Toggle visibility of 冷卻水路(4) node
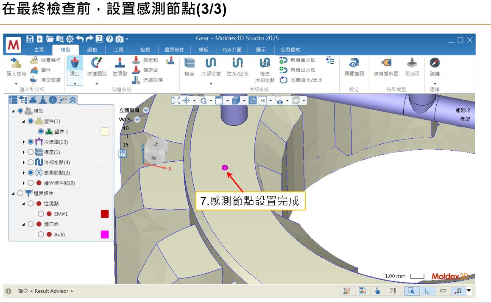 (x=31, y=162)
